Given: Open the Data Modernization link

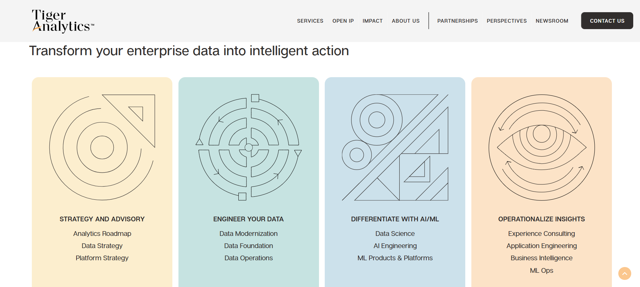Looking at the screenshot, I should click(249, 234).
